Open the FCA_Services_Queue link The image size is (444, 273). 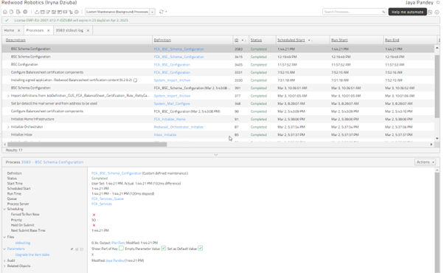(108, 198)
